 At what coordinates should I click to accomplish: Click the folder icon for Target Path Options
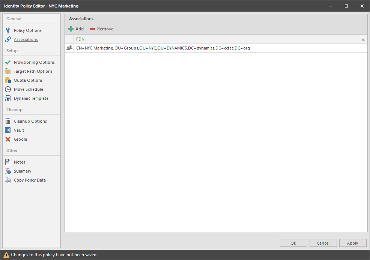pos(8,71)
